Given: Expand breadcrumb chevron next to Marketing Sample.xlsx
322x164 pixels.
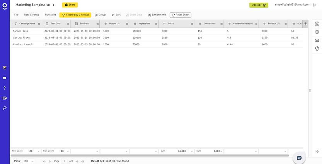Looking at the screenshot, I should 53,5.
